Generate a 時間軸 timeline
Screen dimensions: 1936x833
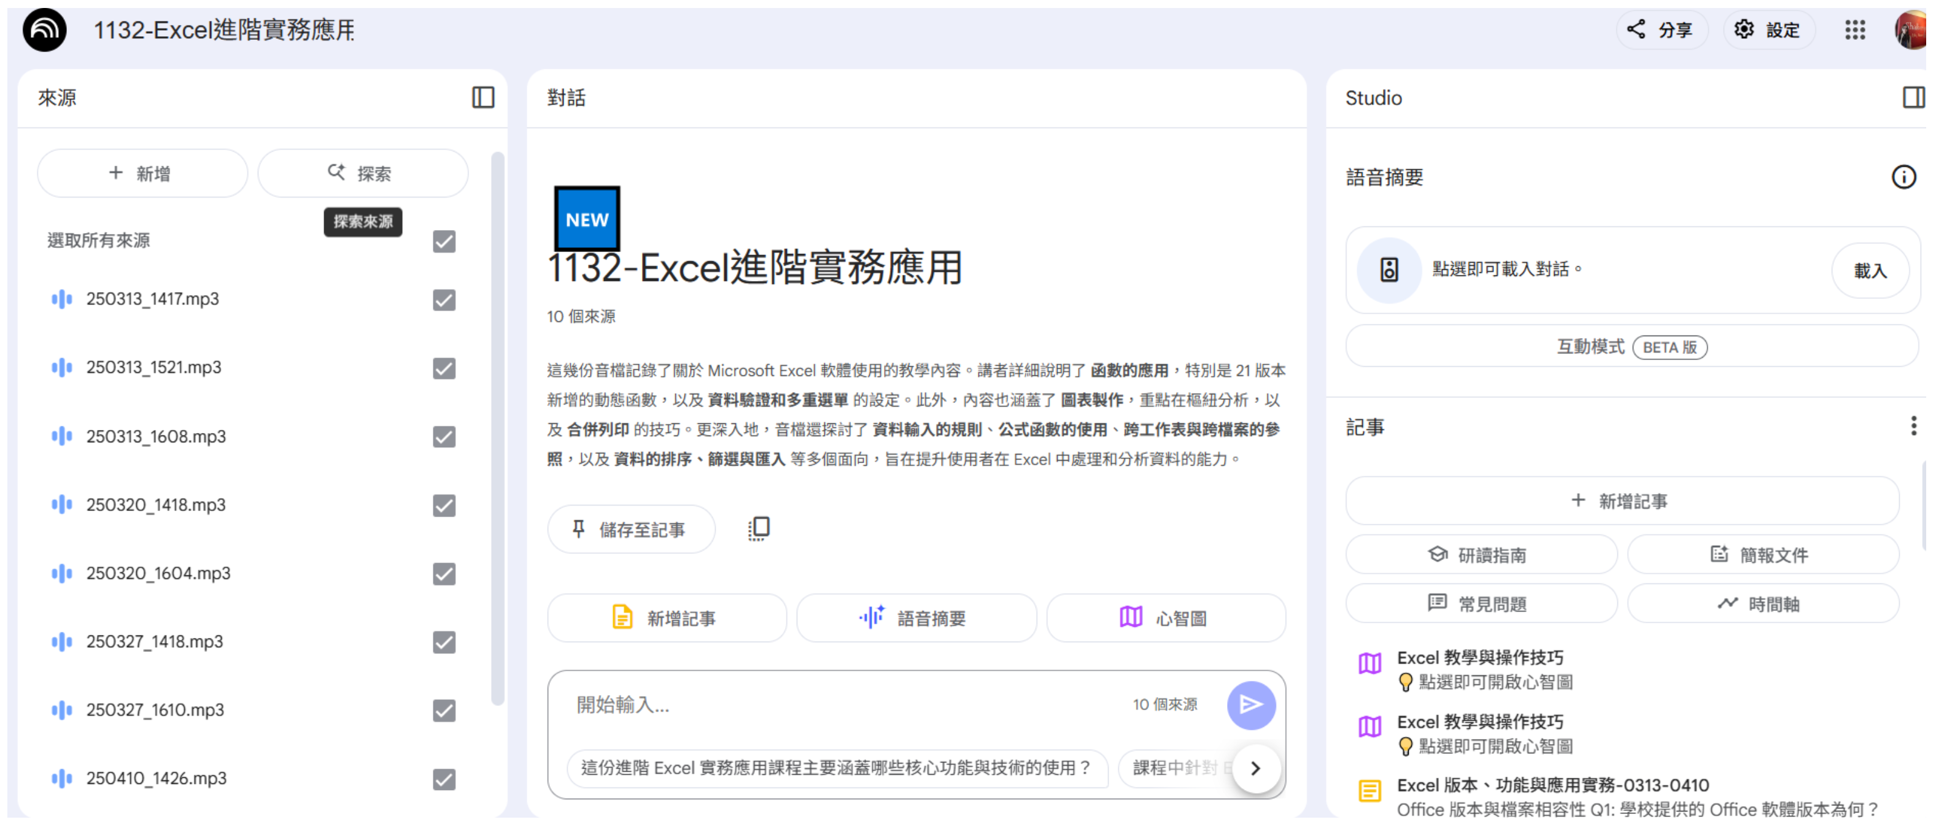1762,604
